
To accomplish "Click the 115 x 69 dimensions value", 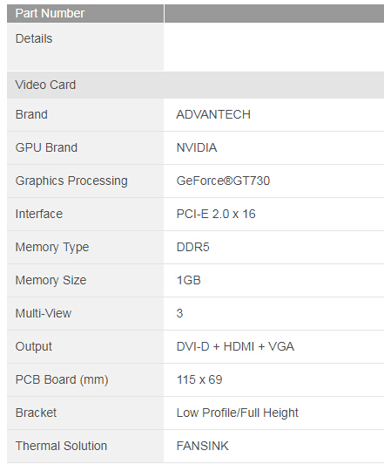I will tap(199, 379).
